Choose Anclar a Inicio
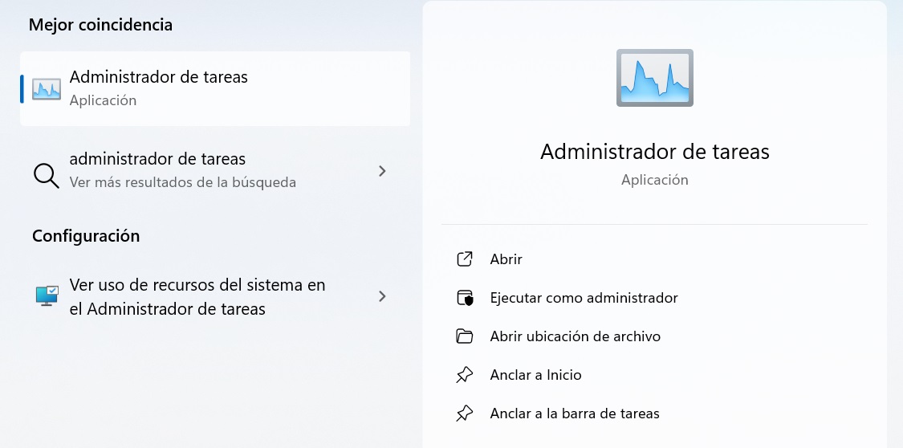 tap(535, 375)
